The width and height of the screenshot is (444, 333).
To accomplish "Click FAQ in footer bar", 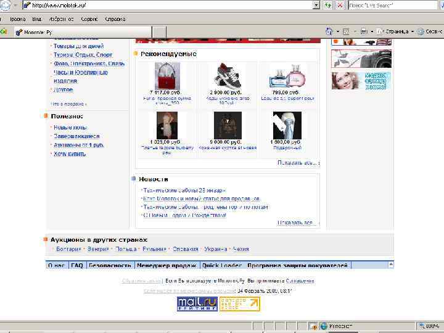I will click(x=77, y=265).
